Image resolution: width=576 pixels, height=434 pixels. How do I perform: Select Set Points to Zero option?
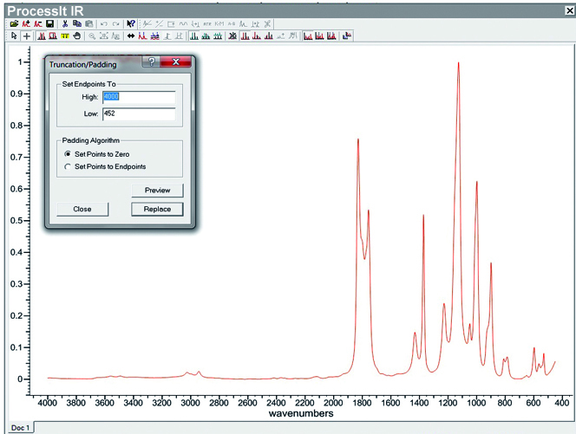coord(68,153)
